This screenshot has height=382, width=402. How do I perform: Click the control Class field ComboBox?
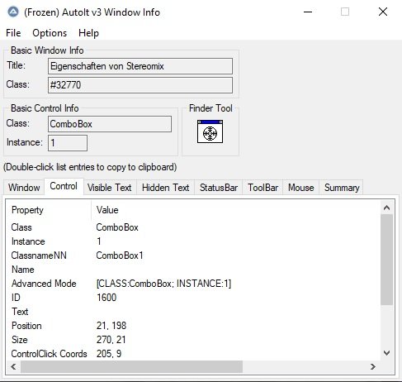tap(110, 124)
